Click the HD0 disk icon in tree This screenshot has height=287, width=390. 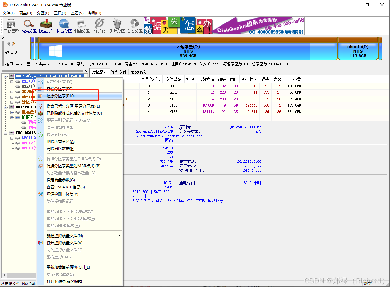point(12,76)
